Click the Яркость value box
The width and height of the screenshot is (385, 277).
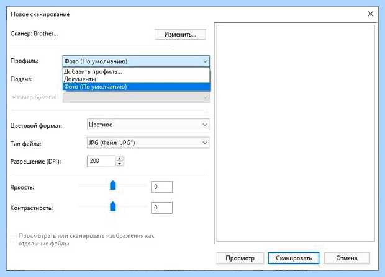161,187
